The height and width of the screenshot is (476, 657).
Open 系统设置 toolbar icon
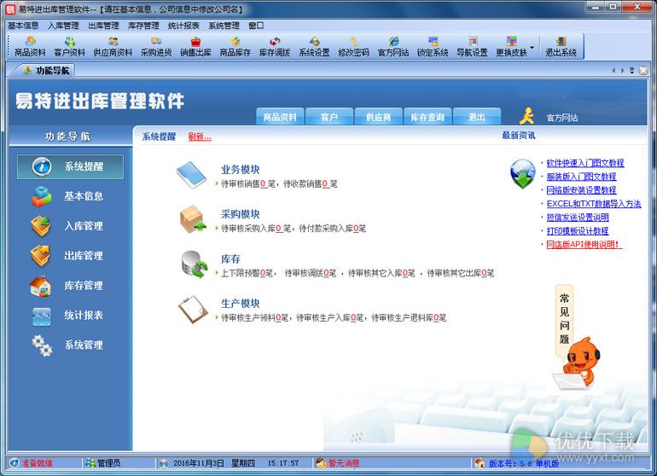click(314, 46)
